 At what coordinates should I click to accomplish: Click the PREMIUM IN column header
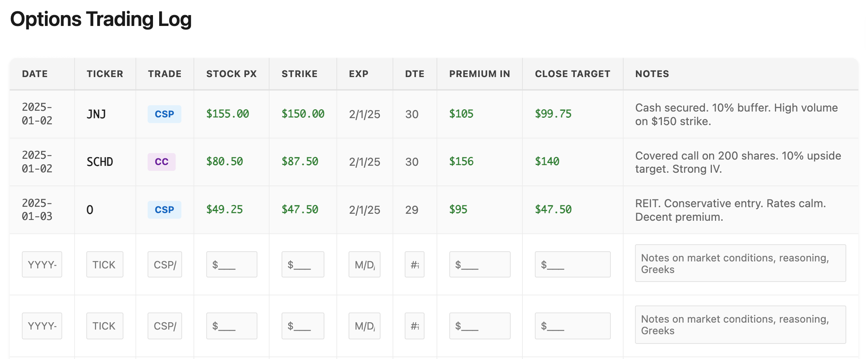pos(479,74)
